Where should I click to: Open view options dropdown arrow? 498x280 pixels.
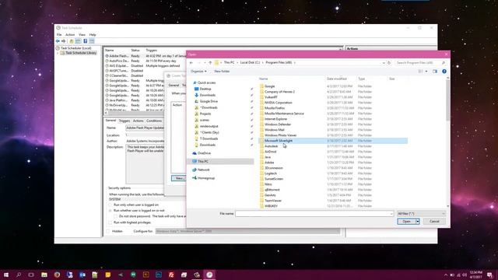(426, 72)
